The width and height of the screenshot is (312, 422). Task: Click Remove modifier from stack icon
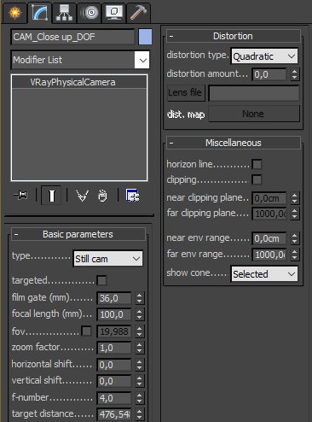(102, 196)
